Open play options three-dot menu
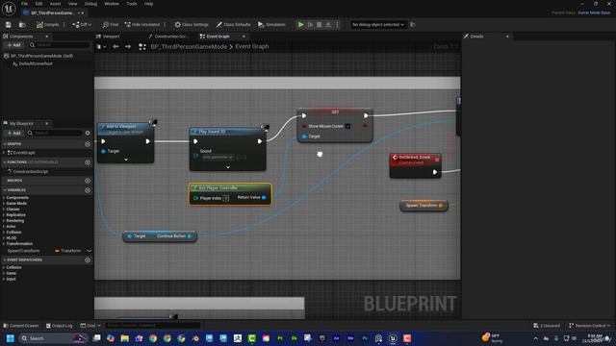This screenshot has width=616, height=346. [337, 25]
